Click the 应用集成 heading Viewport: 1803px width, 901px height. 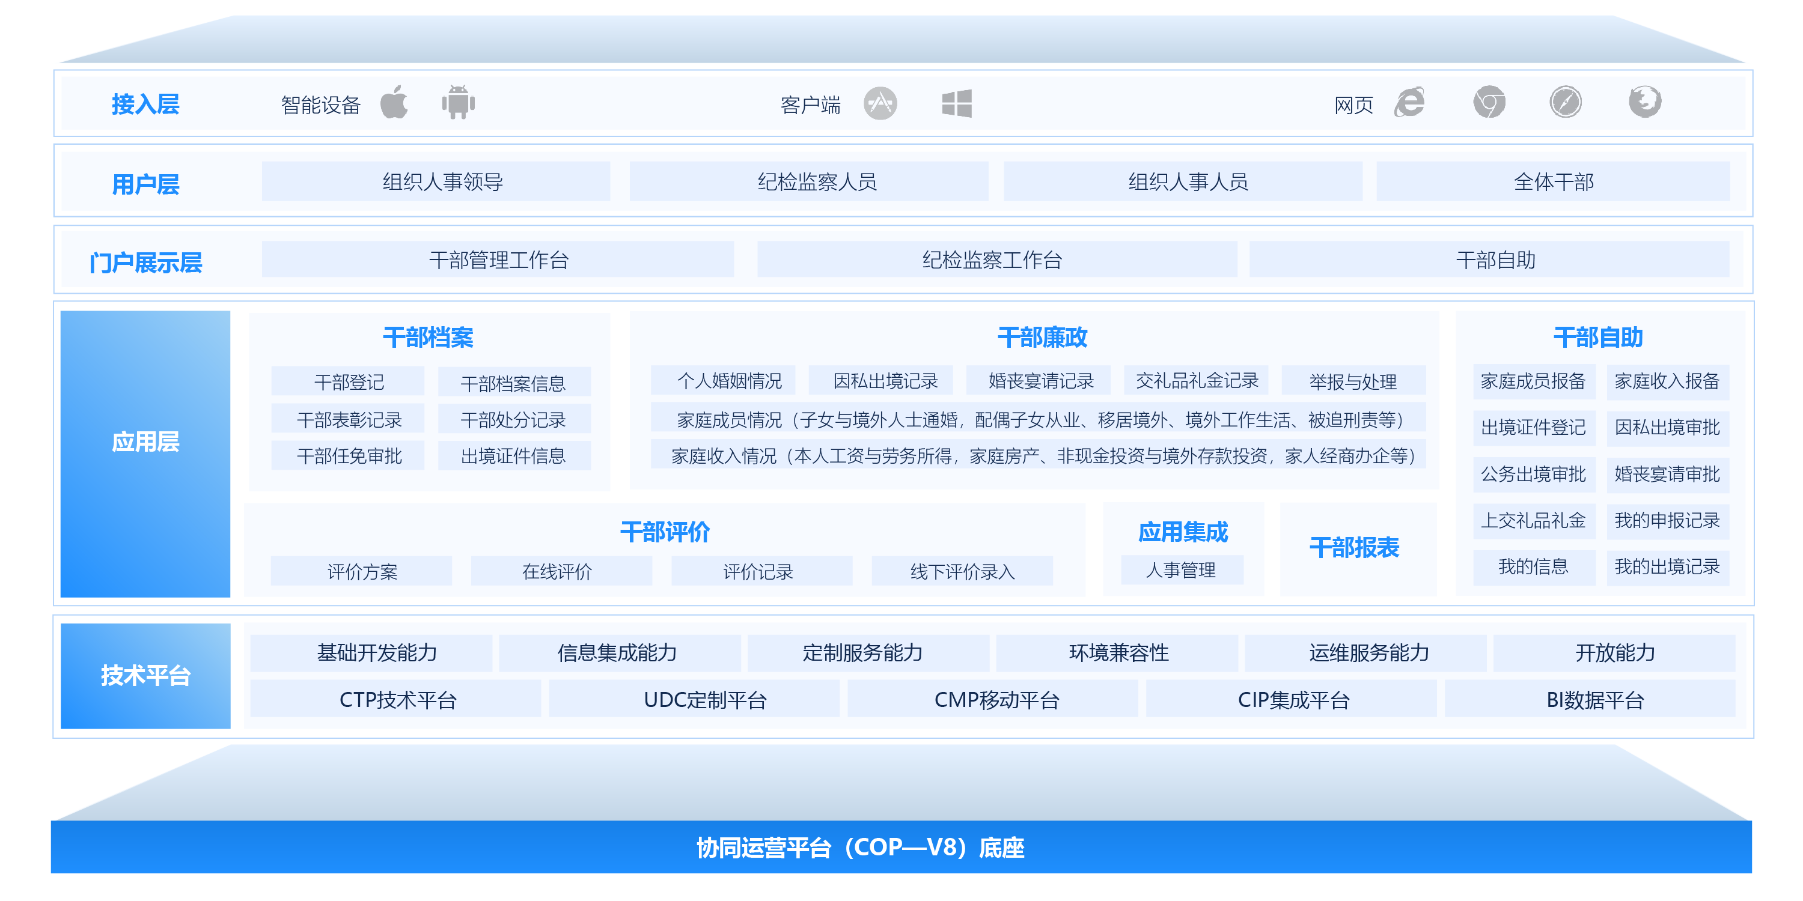click(1183, 532)
